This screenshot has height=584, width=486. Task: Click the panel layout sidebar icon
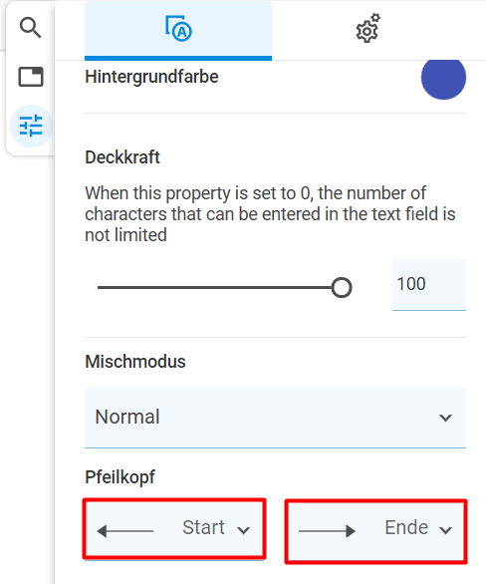(x=31, y=77)
